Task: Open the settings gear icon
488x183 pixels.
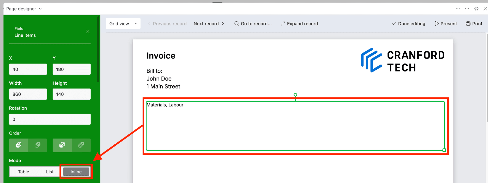Action: pos(476,9)
